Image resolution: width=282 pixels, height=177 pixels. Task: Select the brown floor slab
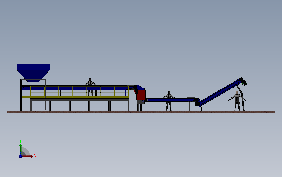[x=141, y=112]
